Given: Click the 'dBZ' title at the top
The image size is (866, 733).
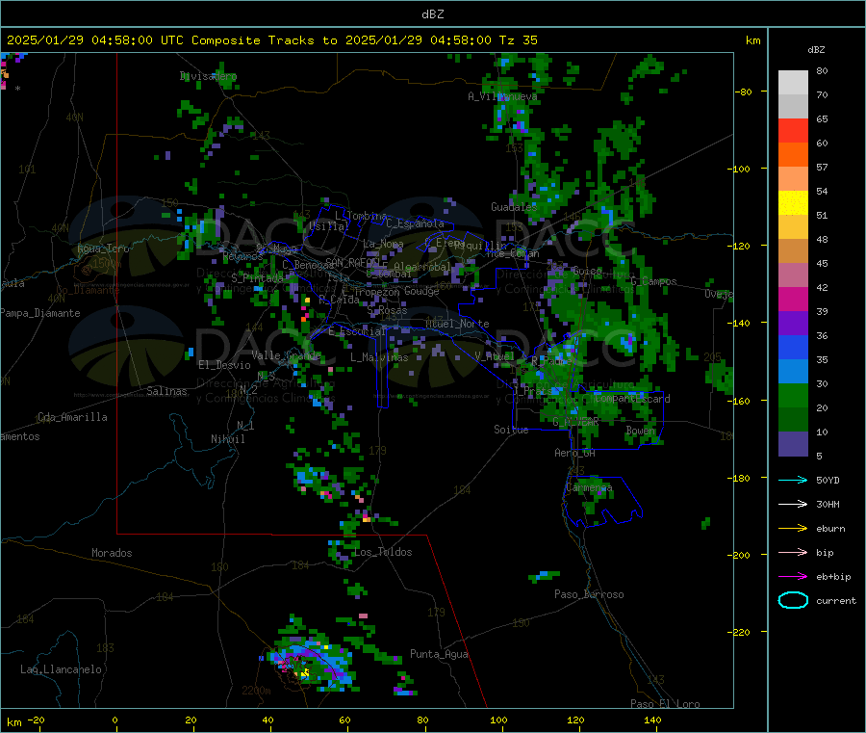Looking at the screenshot, I should (432, 14).
